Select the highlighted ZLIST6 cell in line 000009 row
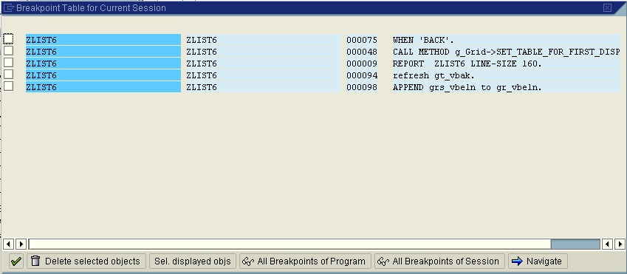Screen dimensions: 627x274 pyautogui.click(x=103, y=64)
